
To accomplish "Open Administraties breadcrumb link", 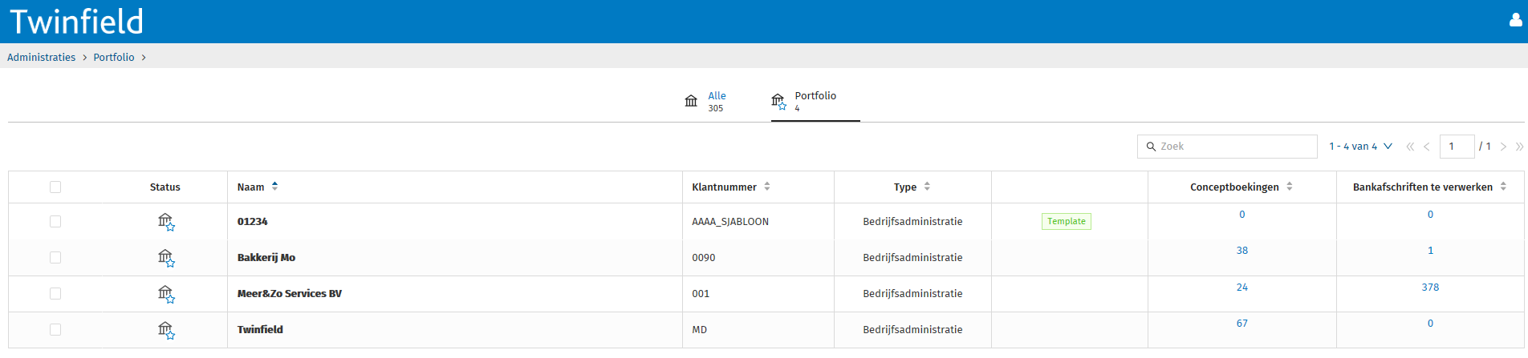I will (42, 58).
